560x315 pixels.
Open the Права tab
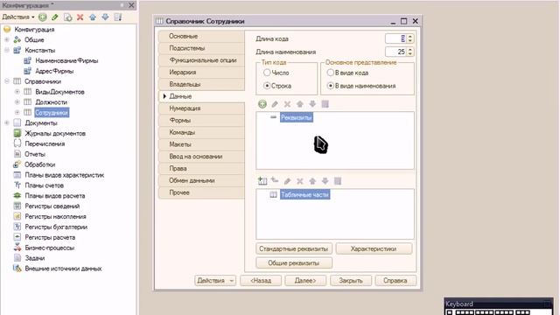(201, 168)
